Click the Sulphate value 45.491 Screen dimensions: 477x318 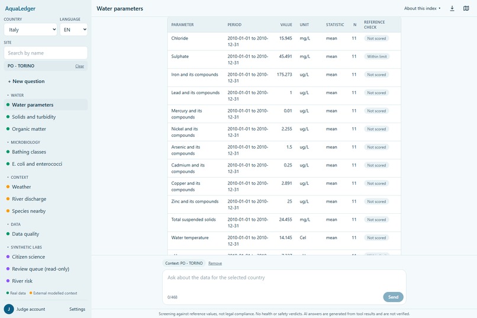(x=285, y=57)
